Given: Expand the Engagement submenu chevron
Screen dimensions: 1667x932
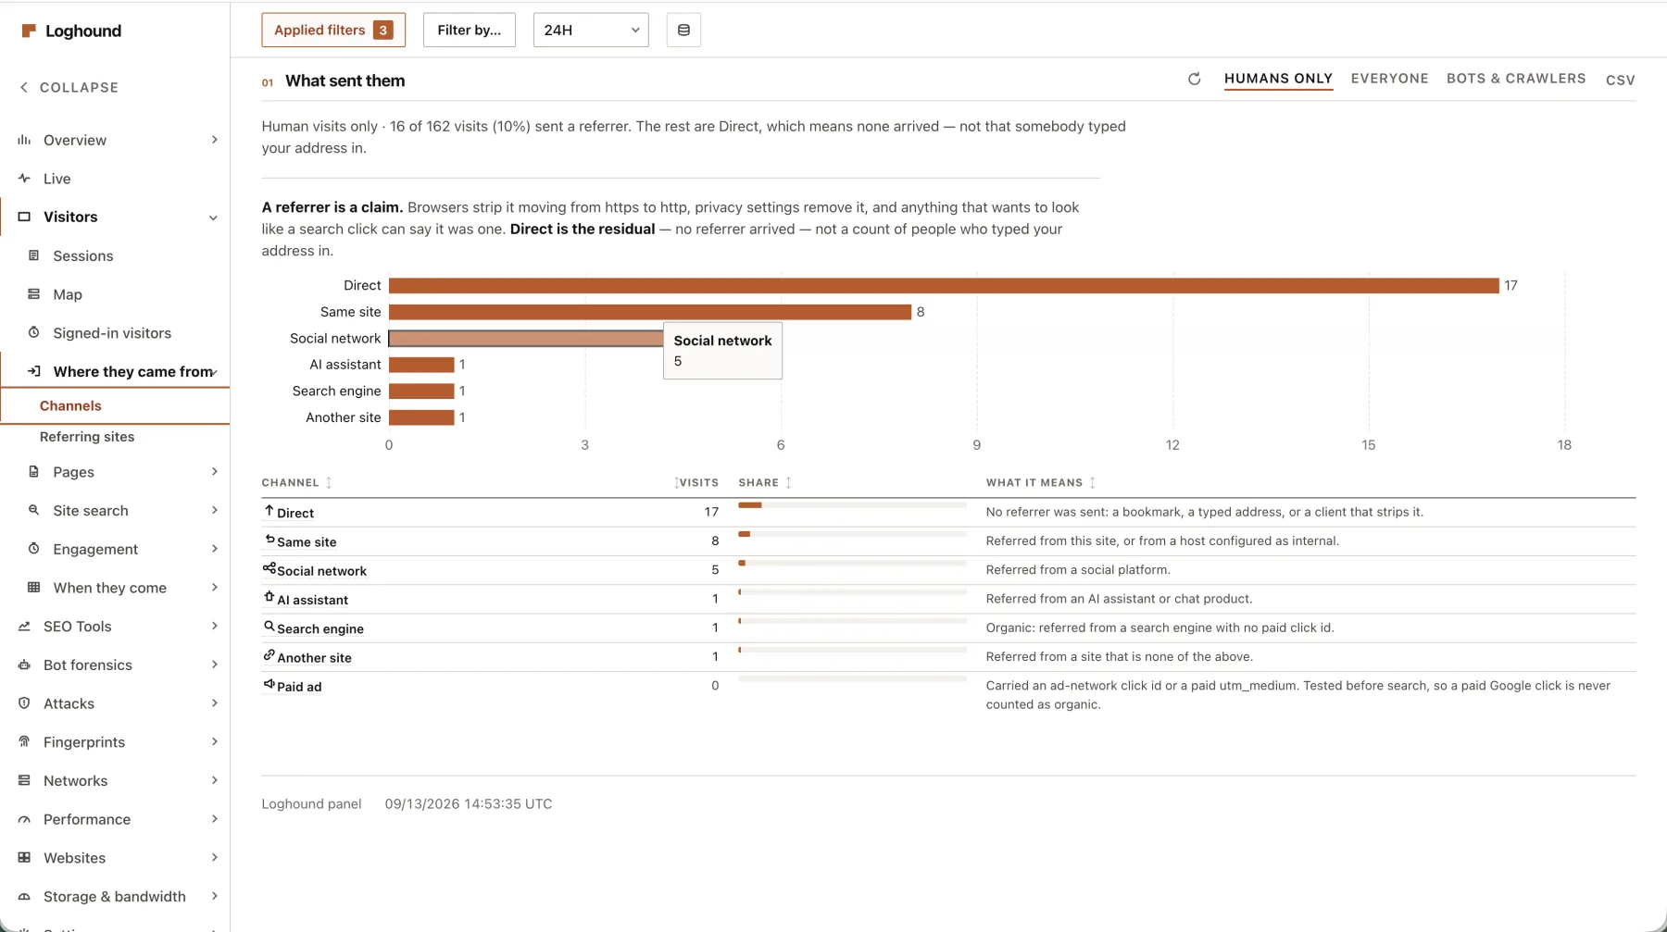Looking at the screenshot, I should 214,549.
